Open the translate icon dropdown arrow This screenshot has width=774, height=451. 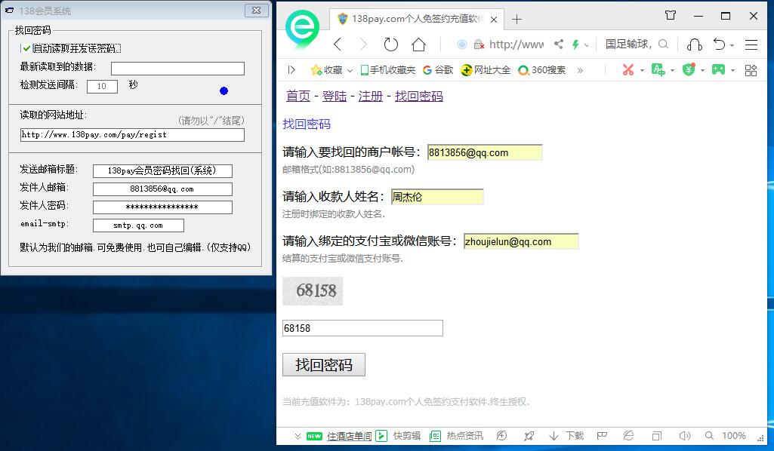(672, 70)
